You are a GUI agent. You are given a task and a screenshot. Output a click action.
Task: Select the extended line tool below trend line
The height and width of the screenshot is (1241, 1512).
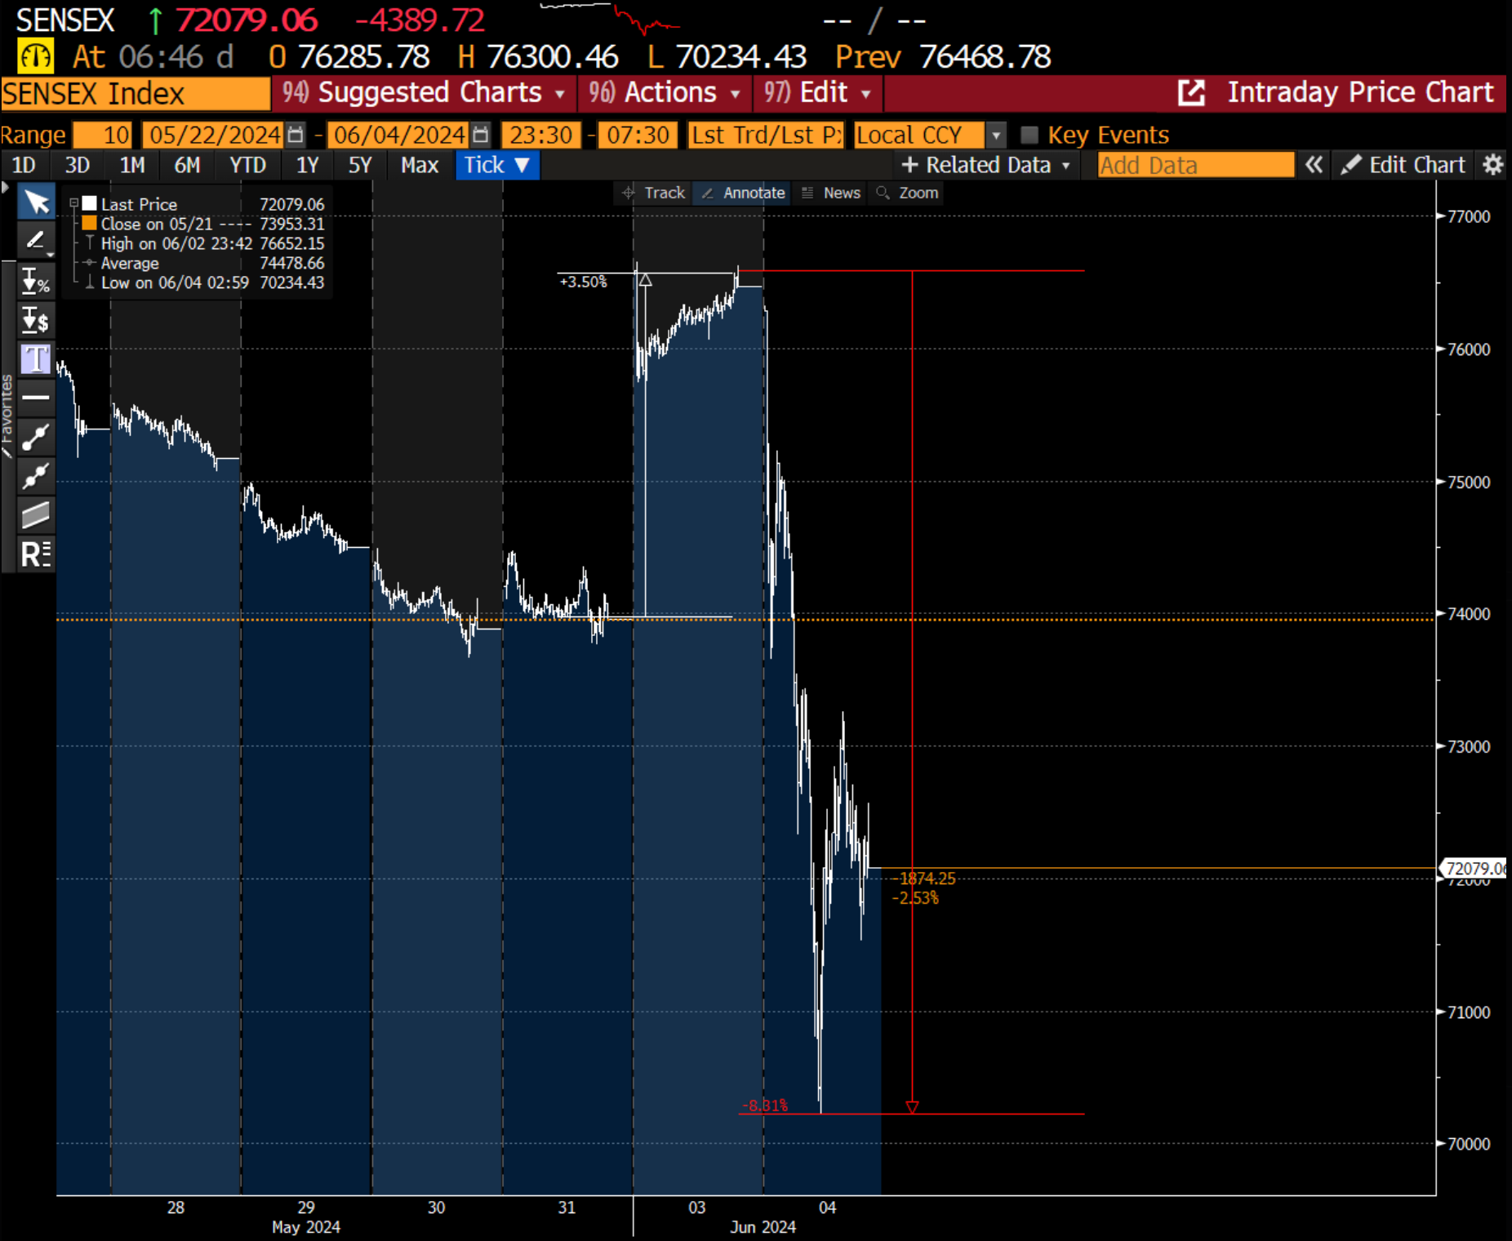36,476
